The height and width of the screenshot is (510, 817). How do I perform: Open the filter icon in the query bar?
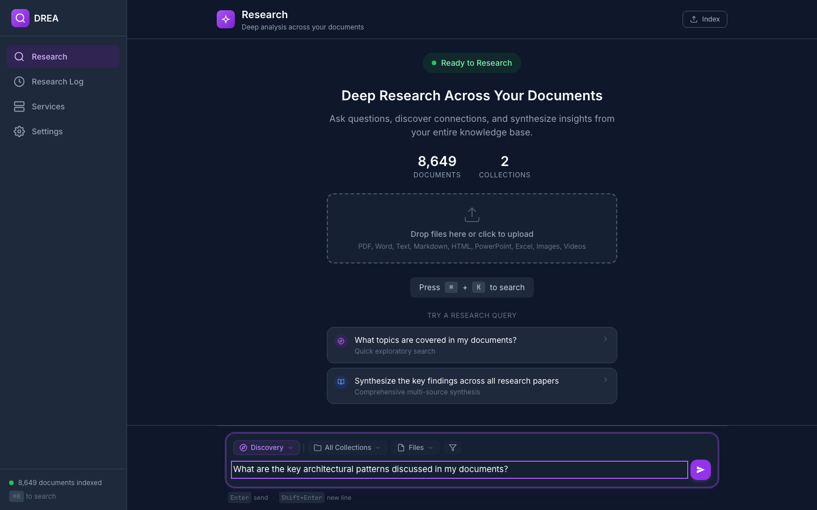[x=453, y=448]
